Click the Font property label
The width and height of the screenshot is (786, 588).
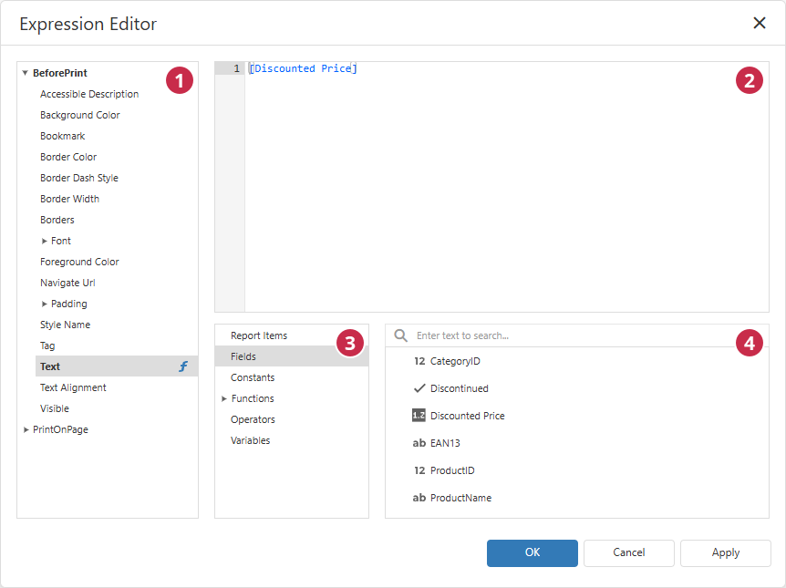pos(61,241)
